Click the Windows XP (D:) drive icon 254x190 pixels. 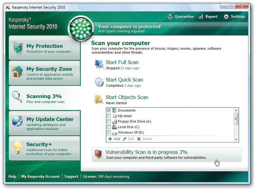(x=115, y=133)
